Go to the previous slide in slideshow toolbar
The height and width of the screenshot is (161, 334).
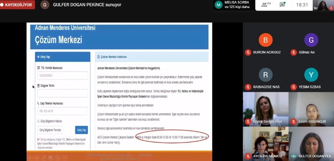tap(30, 158)
